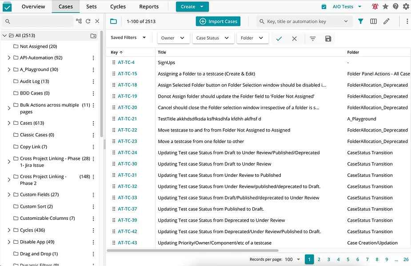Open the notifications bell
The height and width of the screenshot is (266, 411).
375,6
